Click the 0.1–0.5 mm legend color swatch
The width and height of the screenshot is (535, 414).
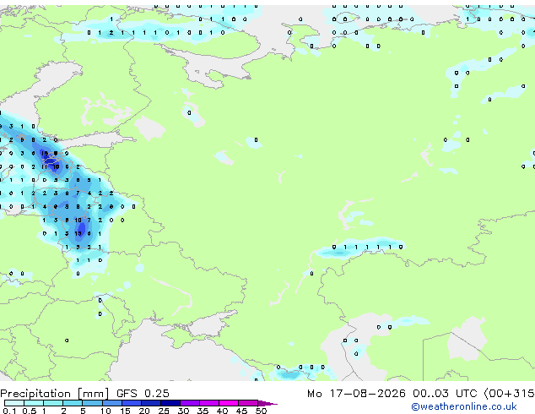tap(14, 403)
